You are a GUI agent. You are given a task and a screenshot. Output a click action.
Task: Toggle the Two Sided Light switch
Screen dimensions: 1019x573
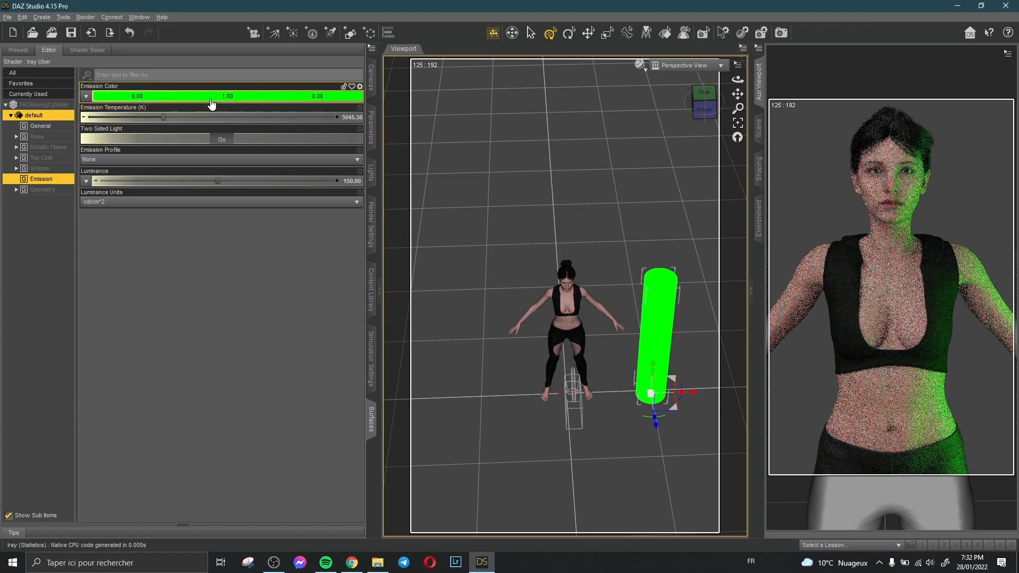222,139
